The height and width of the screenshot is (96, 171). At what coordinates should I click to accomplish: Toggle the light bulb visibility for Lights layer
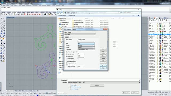tap(158, 24)
